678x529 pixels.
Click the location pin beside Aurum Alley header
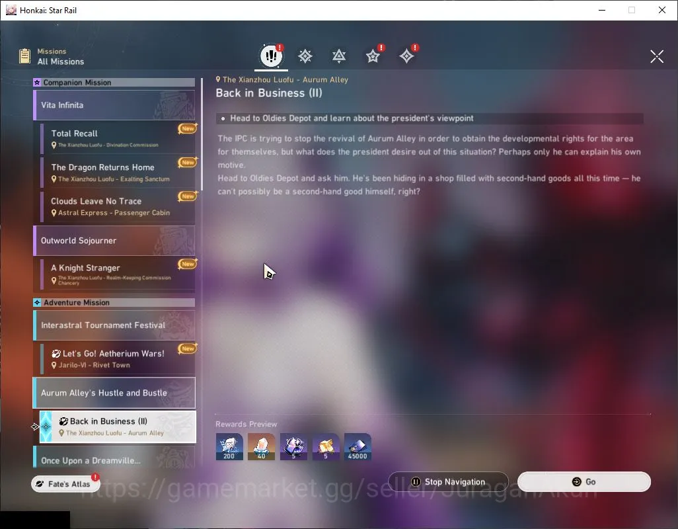pos(218,79)
